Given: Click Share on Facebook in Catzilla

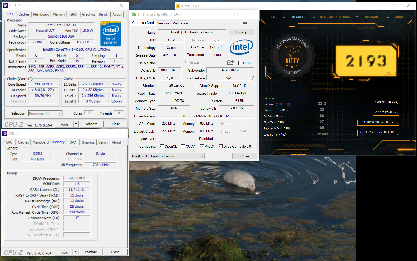Looking at the screenshot, I should tap(378, 122).
